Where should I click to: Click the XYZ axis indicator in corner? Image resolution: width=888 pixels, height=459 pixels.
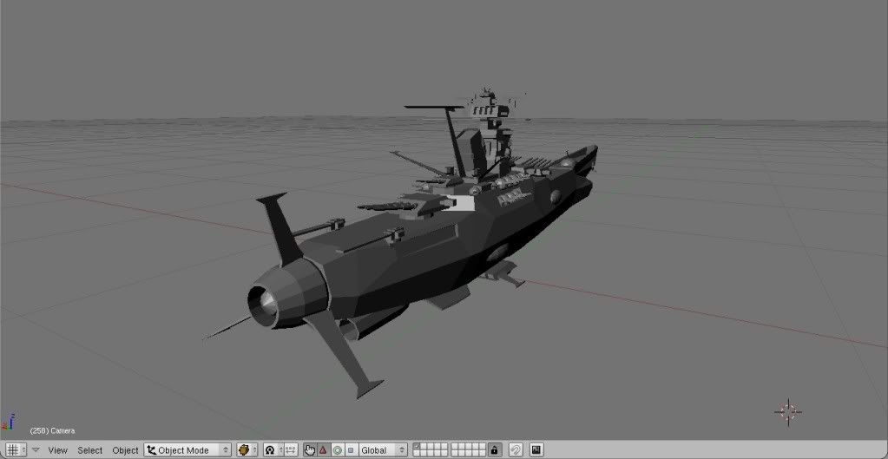click(x=8, y=423)
